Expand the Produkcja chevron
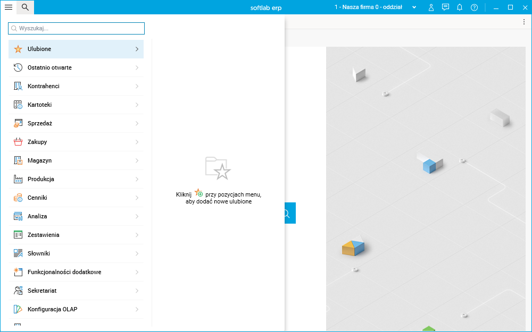The image size is (532, 332). tap(137, 179)
